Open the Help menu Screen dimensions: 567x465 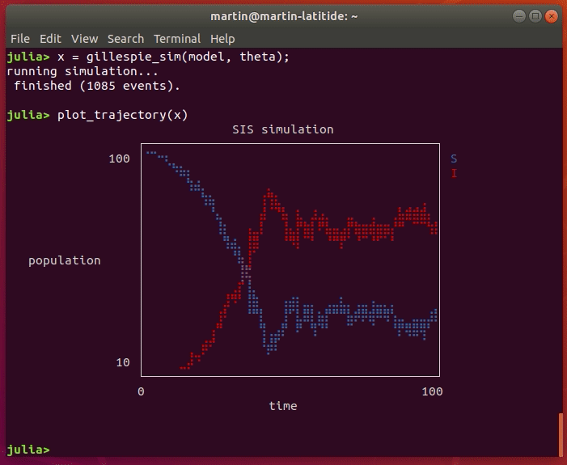[222, 39]
